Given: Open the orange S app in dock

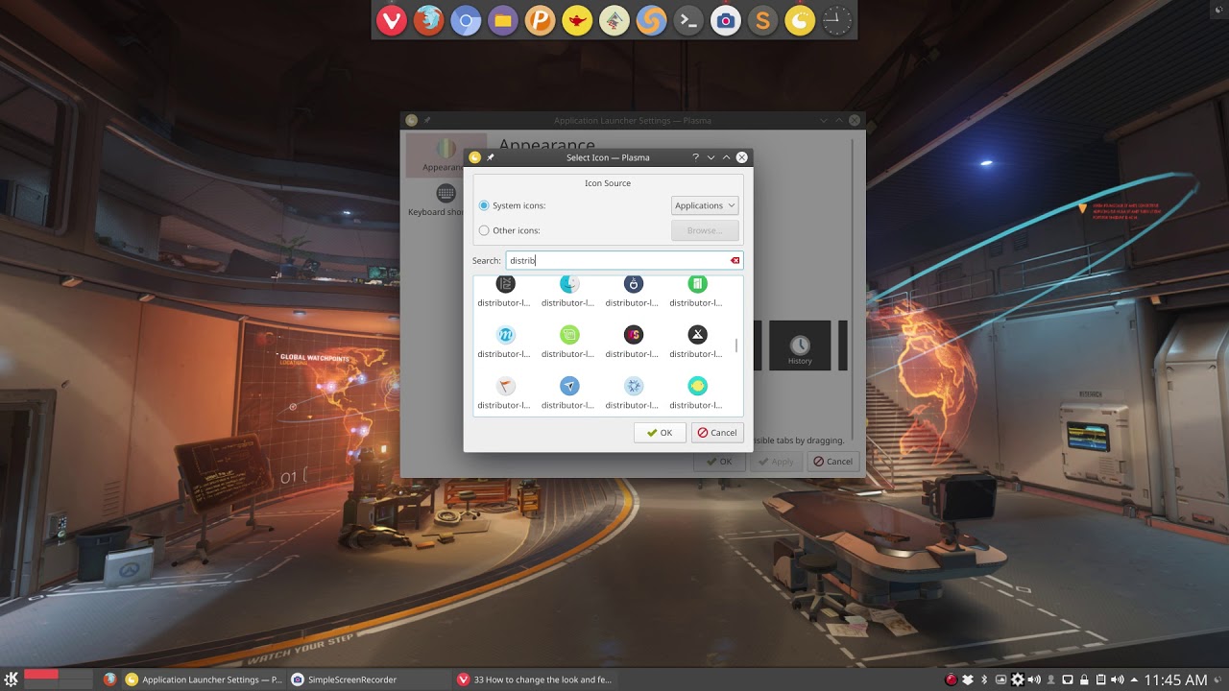Looking at the screenshot, I should click(763, 20).
